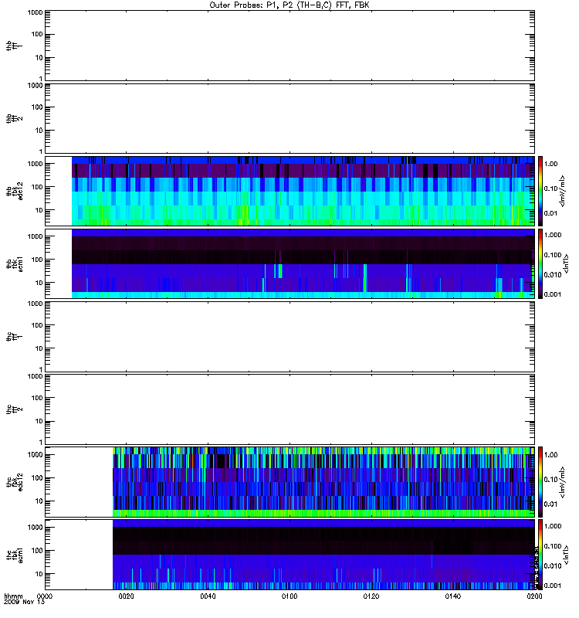Image resolution: width=579 pixels, height=618 pixels.
Task: Click the 1.000 value on thc scm1 color bar
Action: click(x=553, y=526)
